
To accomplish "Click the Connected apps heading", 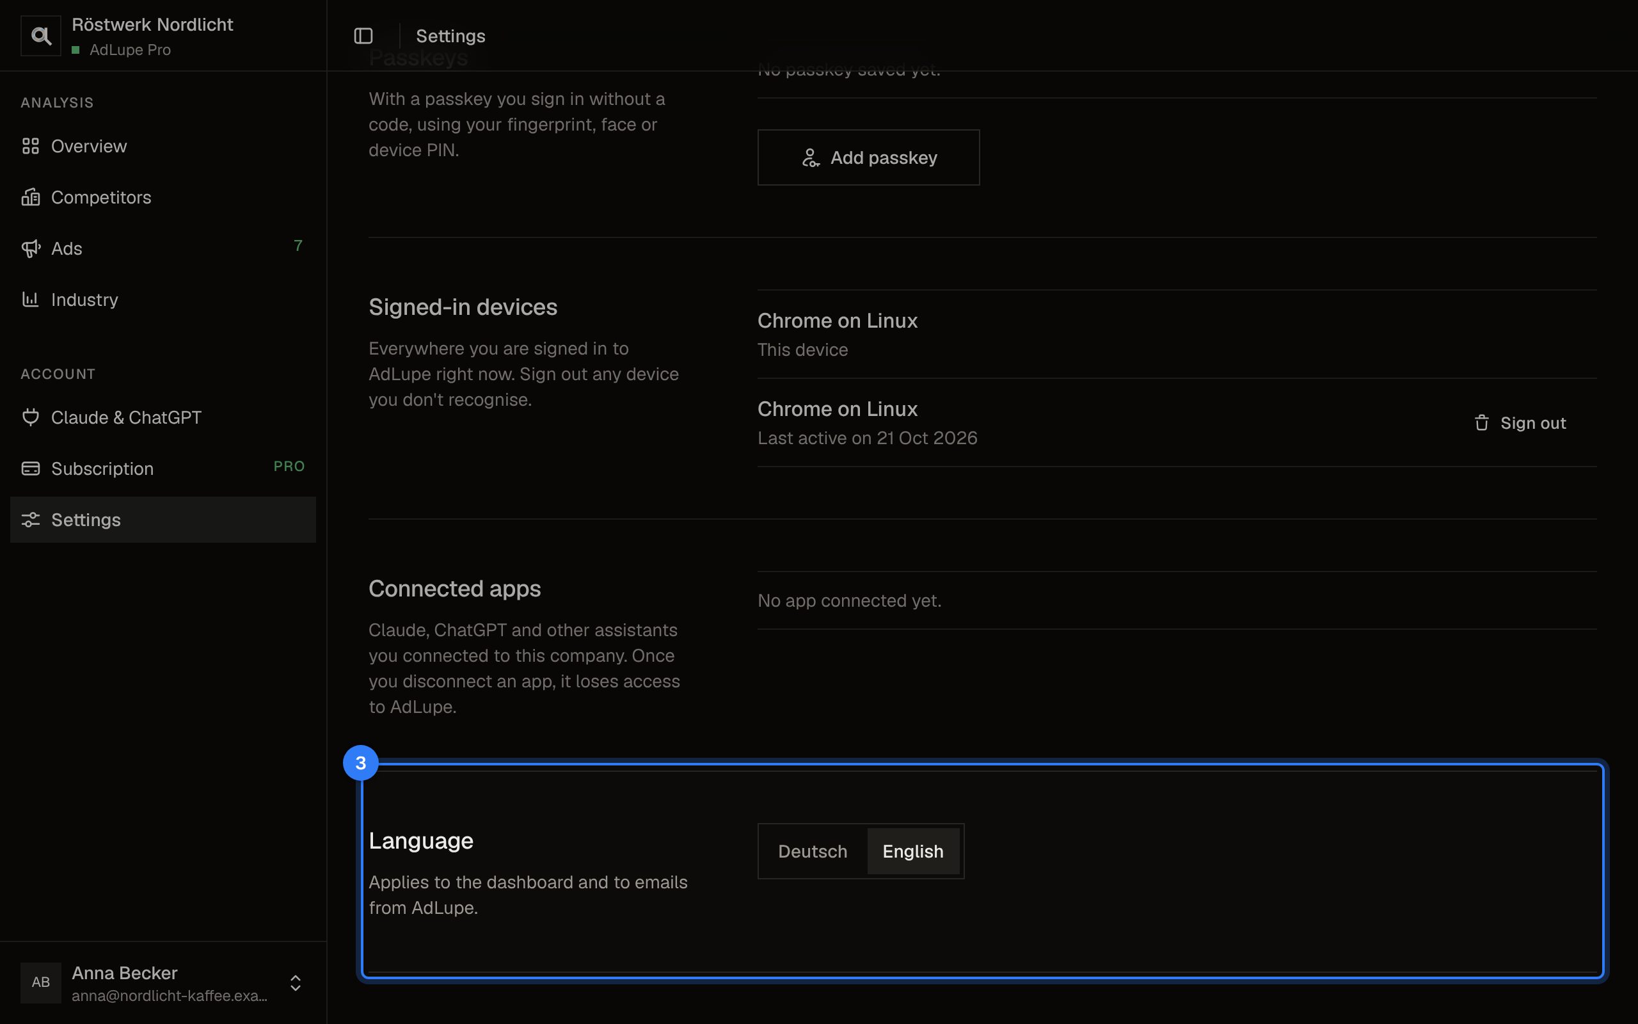I will coord(454,589).
